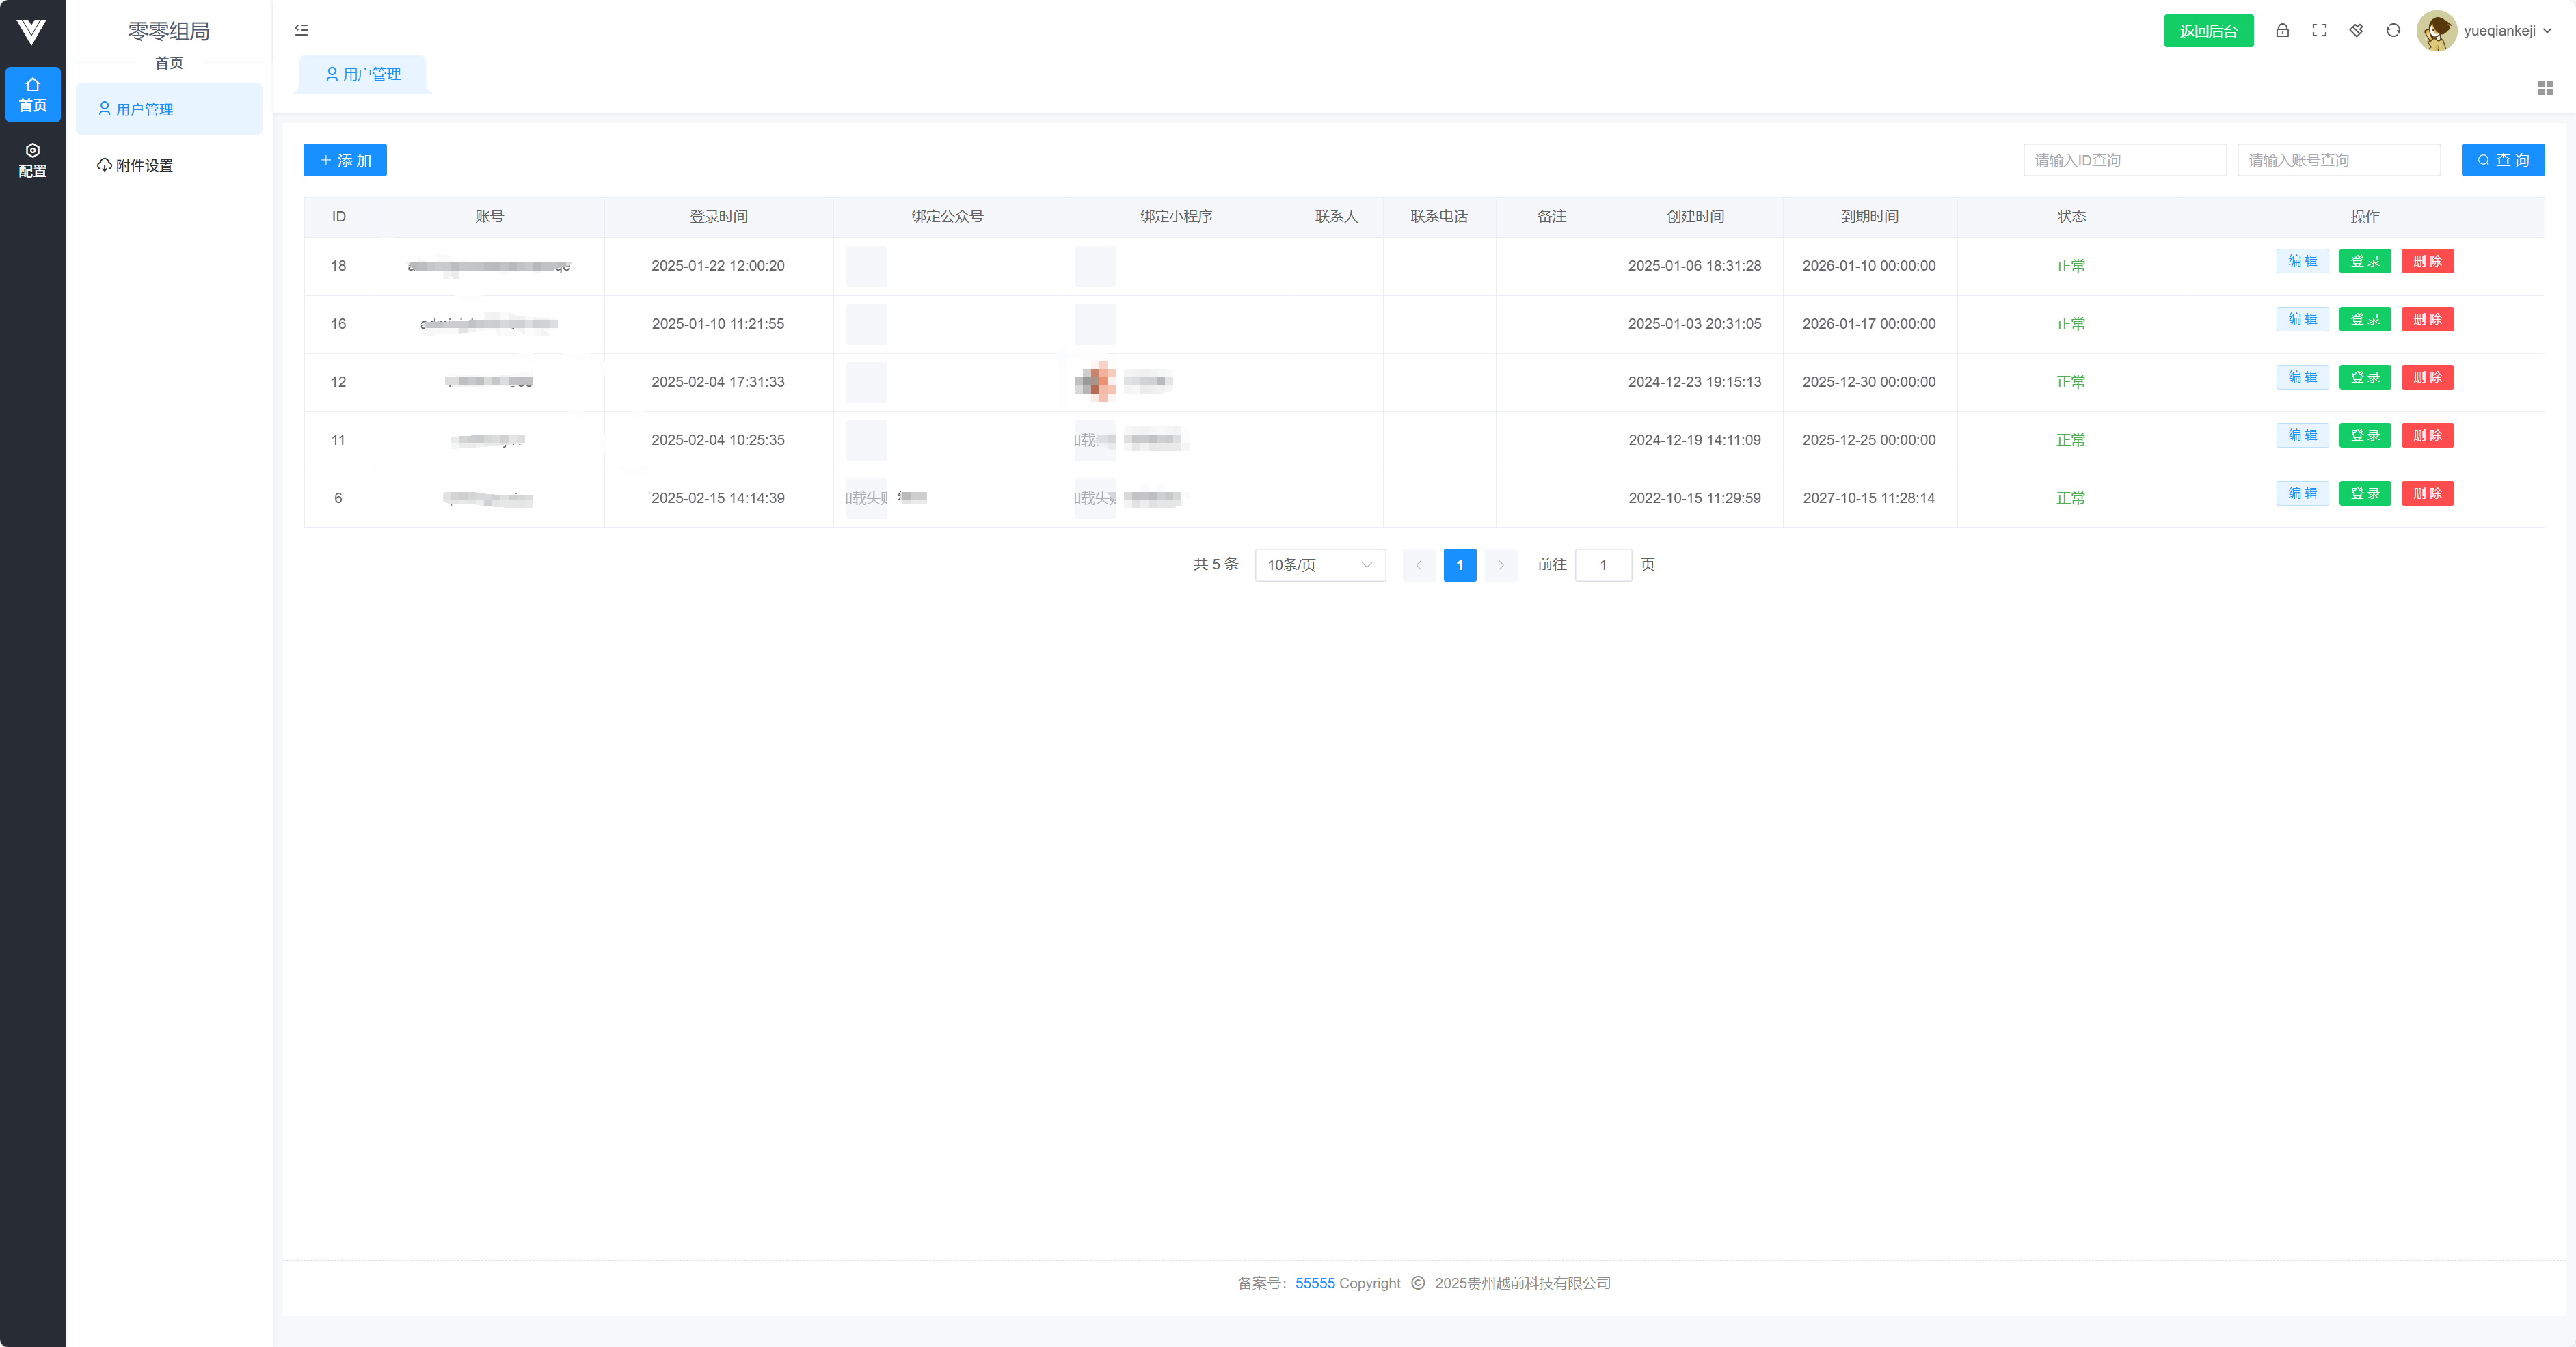Viewport: 2576px width, 1347px height.
Task: Open the 10条/页 page size dropdown
Action: pyautogui.click(x=1319, y=565)
